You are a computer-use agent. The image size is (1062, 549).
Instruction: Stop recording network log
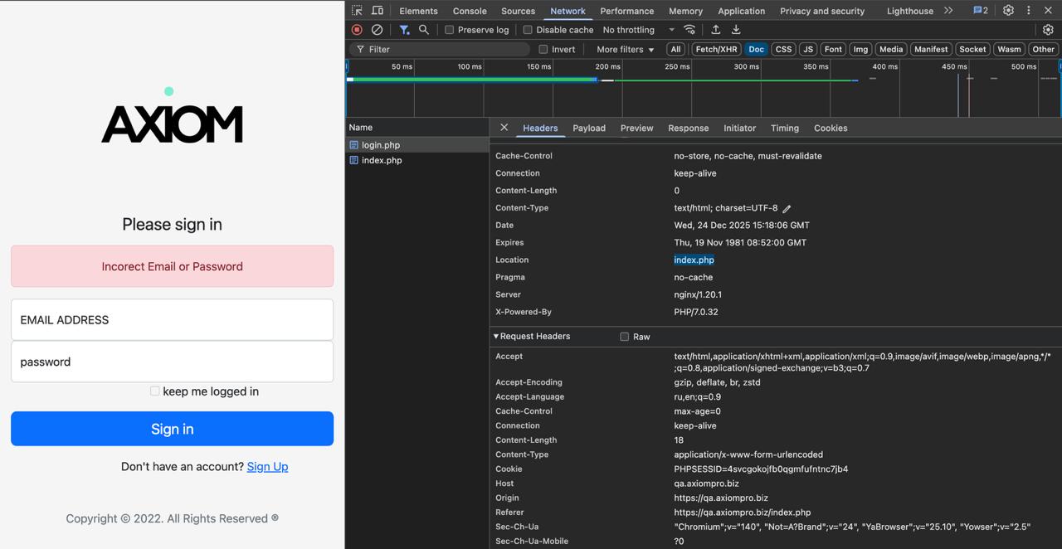(x=357, y=30)
